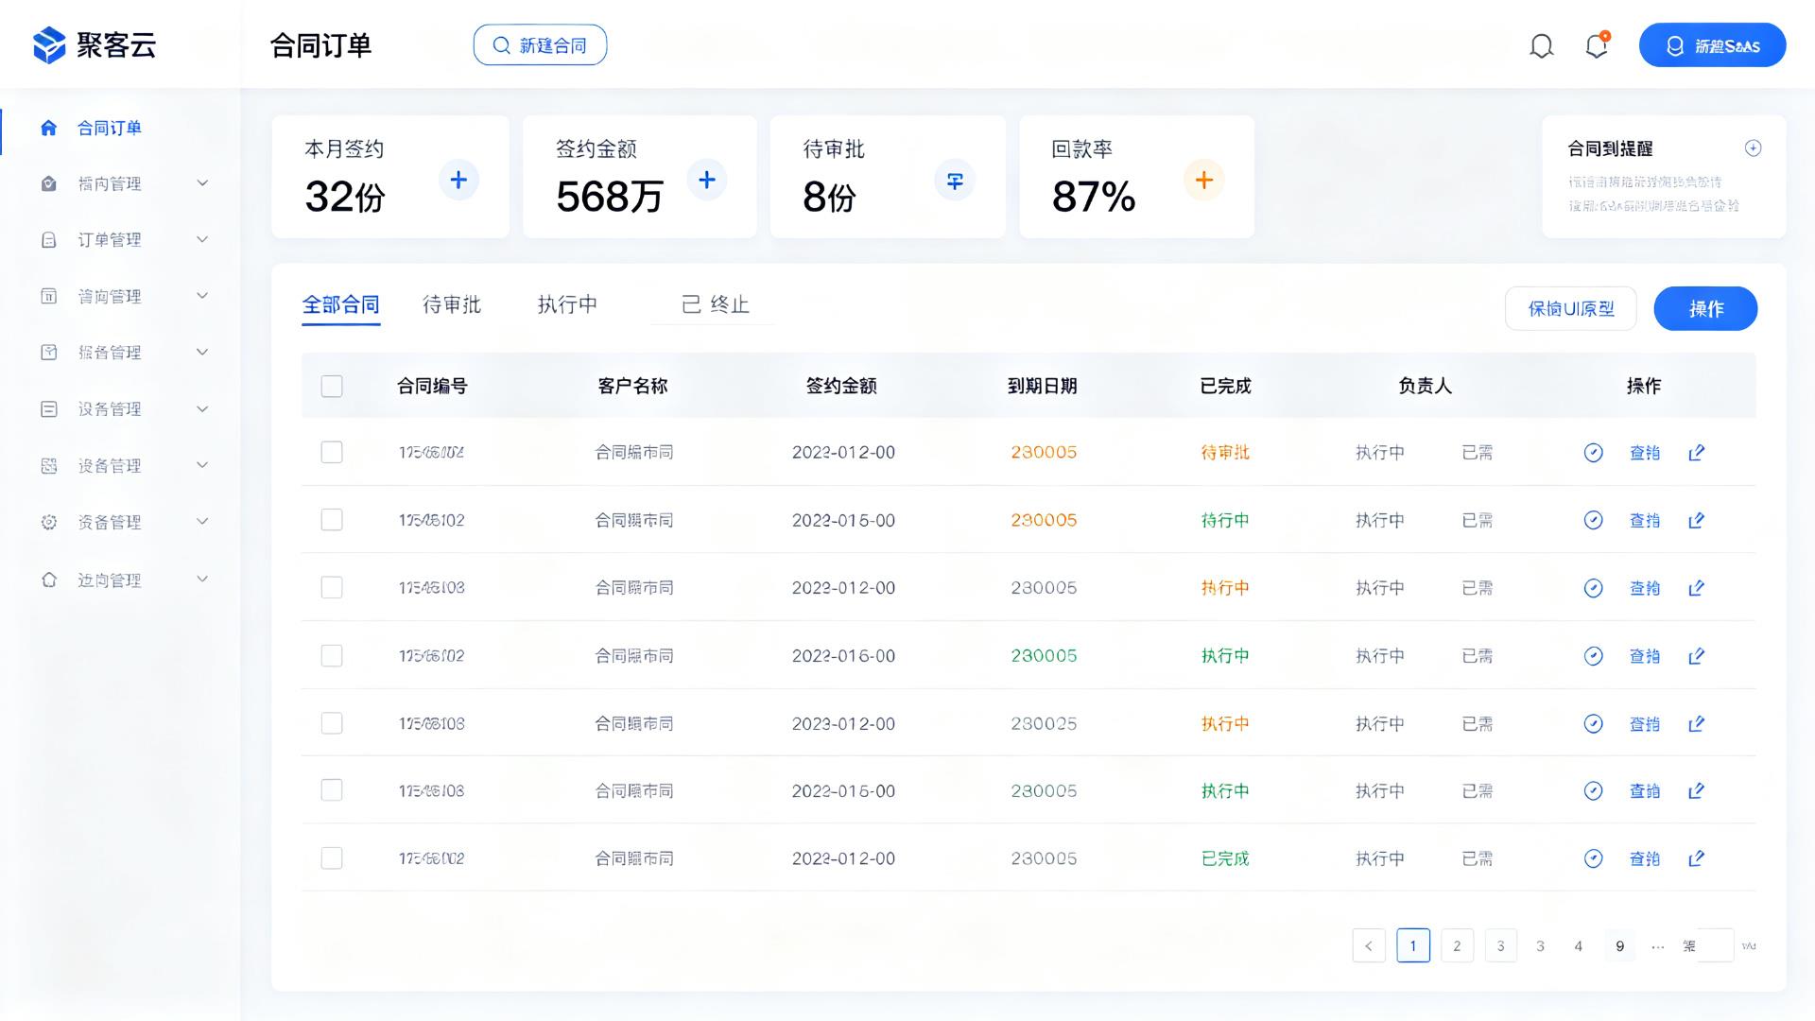Screen dimensions: 1815x1021
Task: Click the plus icon on 签约金额 card
Action: [x=707, y=180]
